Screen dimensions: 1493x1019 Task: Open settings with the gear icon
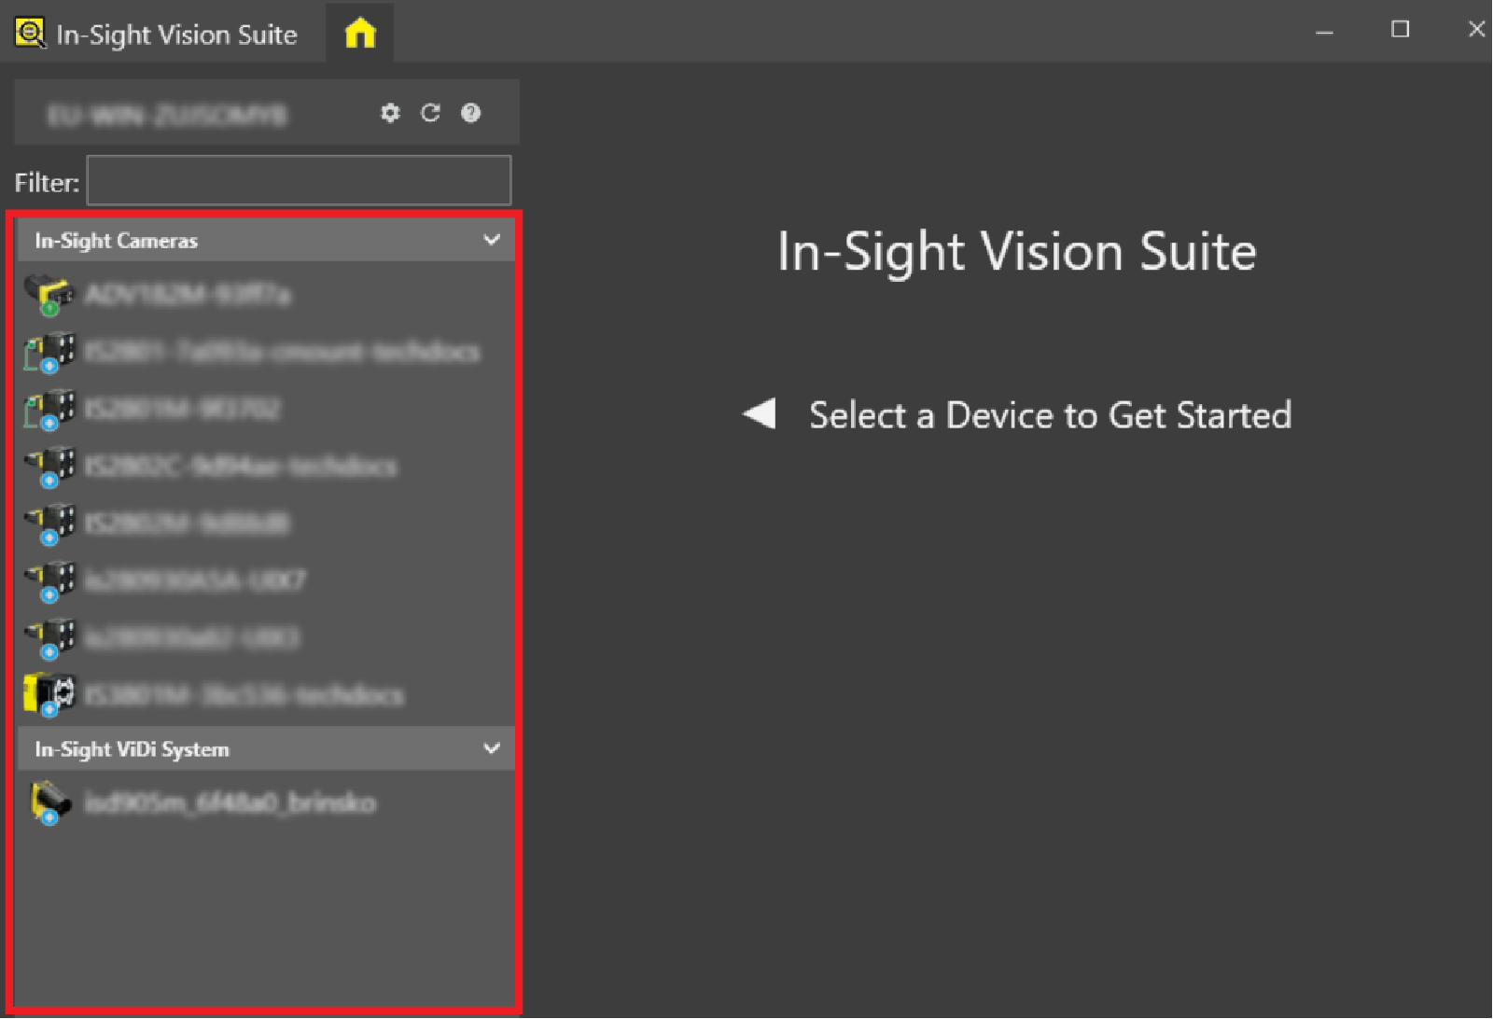point(390,113)
